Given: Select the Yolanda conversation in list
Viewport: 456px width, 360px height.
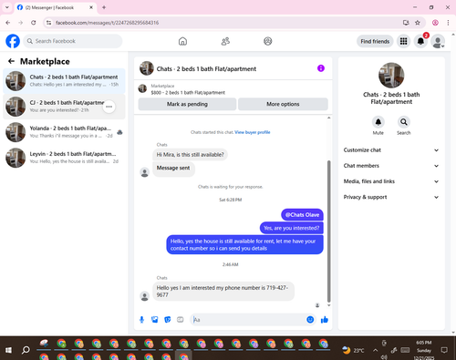Looking at the screenshot, I should click(64, 132).
